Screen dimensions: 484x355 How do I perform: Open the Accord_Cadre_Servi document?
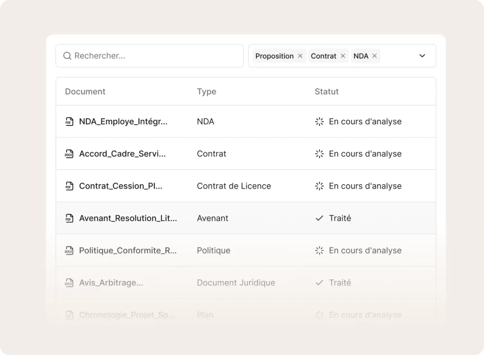tap(122, 154)
